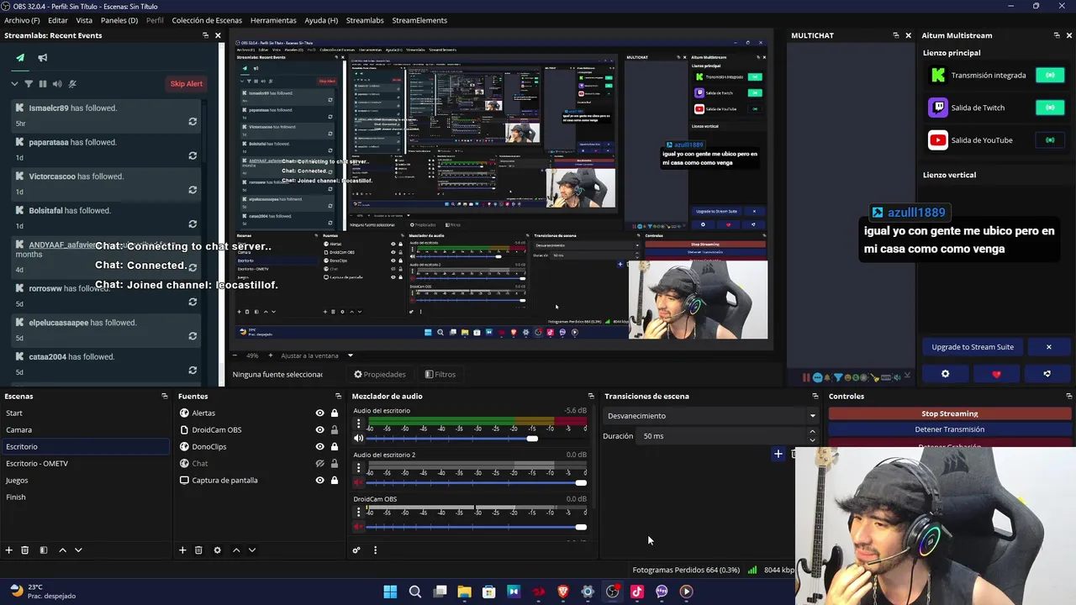
Task: Toggle Salida de YouTube output
Action: pyautogui.click(x=1050, y=140)
